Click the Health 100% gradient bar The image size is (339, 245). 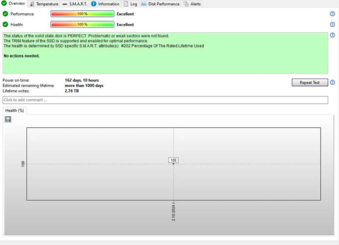tap(82, 24)
